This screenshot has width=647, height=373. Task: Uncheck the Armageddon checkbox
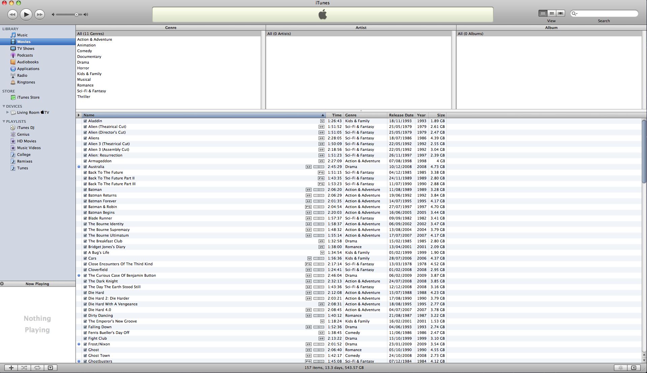pyautogui.click(x=85, y=161)
